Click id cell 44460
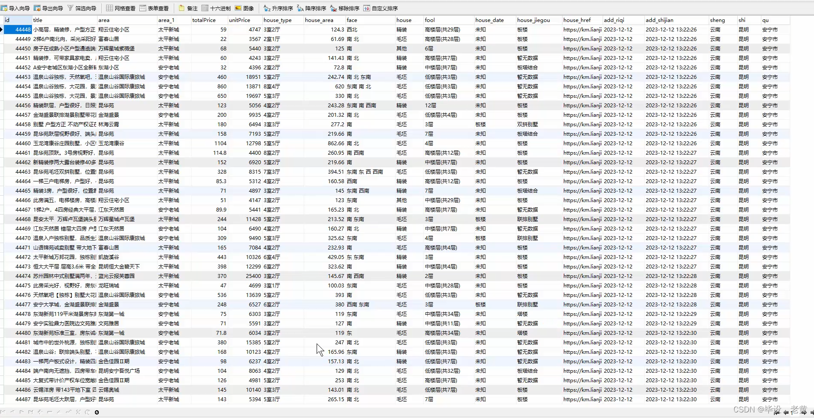The image size is (814, 418). tap(18, 143)
